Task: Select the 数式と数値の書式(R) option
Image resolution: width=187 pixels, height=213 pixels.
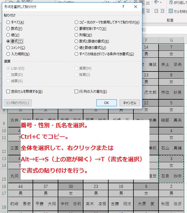Action: [x=92, y=41]
